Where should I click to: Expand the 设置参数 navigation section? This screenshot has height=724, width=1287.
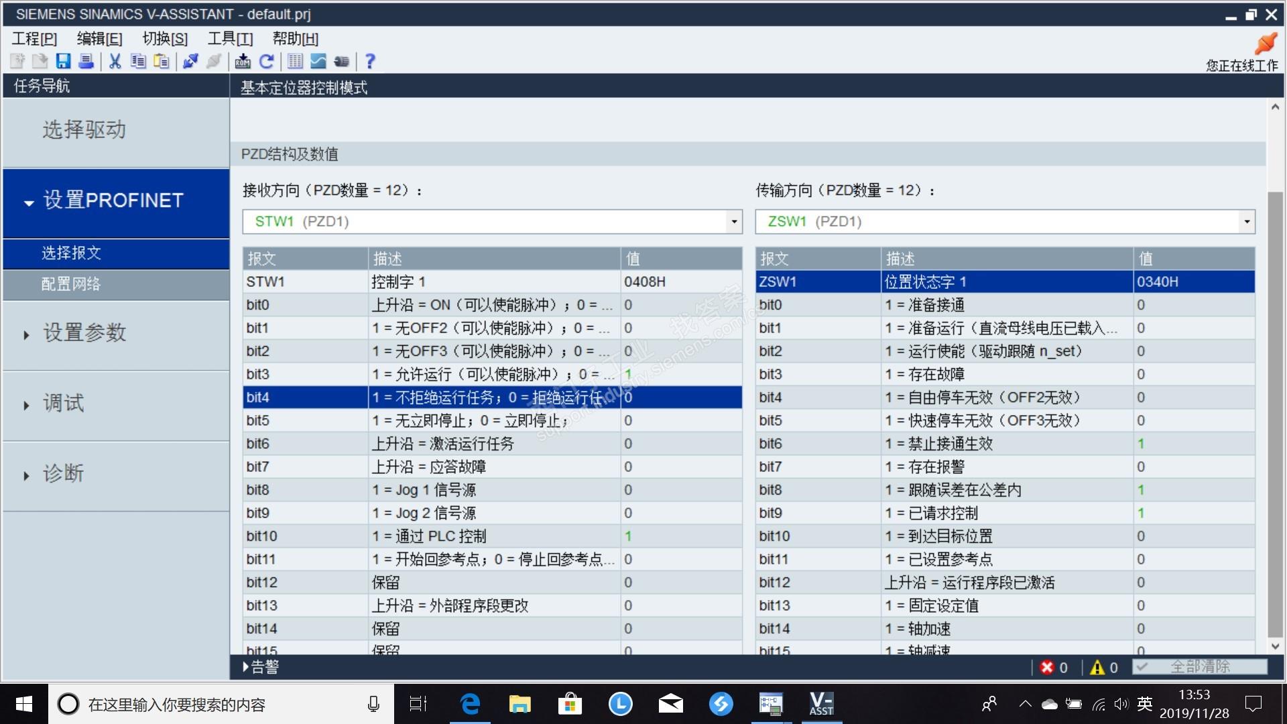click(84, 333)
